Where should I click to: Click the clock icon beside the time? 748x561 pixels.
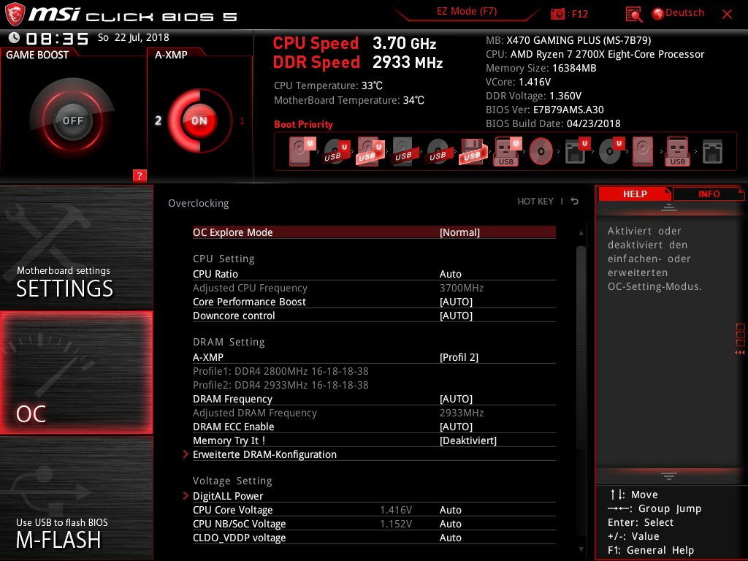click(14, 38)
